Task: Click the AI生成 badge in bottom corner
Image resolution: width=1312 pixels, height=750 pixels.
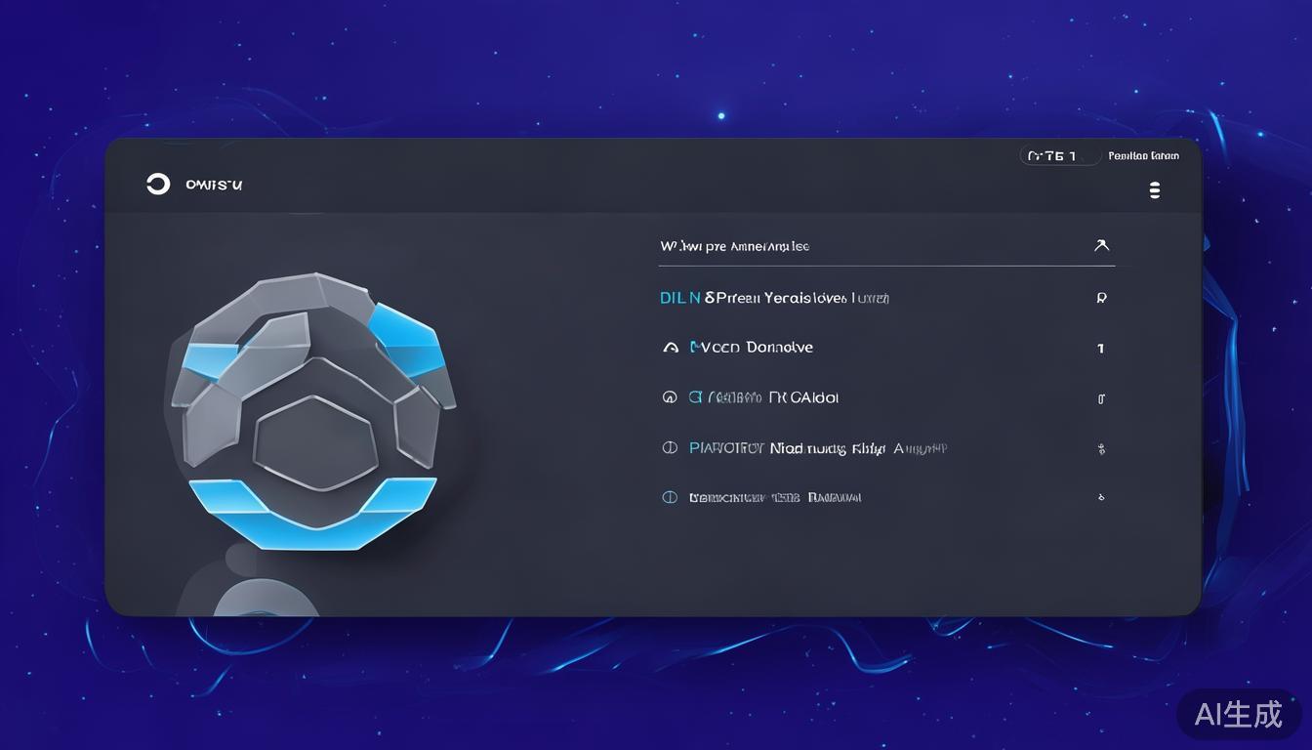Action: [x=1238, y=714]
